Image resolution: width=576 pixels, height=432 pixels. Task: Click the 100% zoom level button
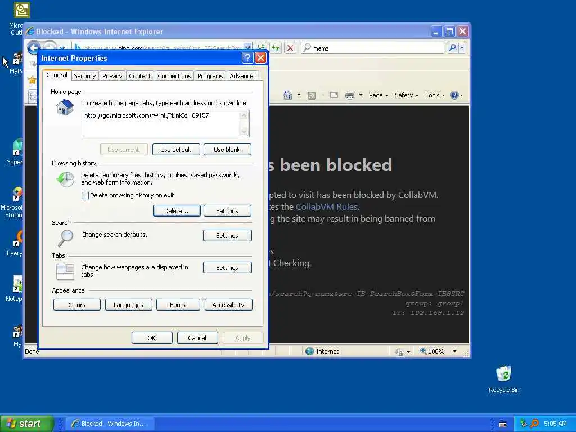(x=433, y=352)
